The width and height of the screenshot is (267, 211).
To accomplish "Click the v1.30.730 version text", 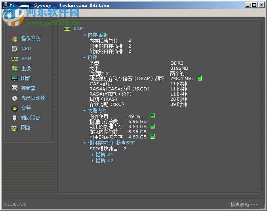I will [15, 204].
